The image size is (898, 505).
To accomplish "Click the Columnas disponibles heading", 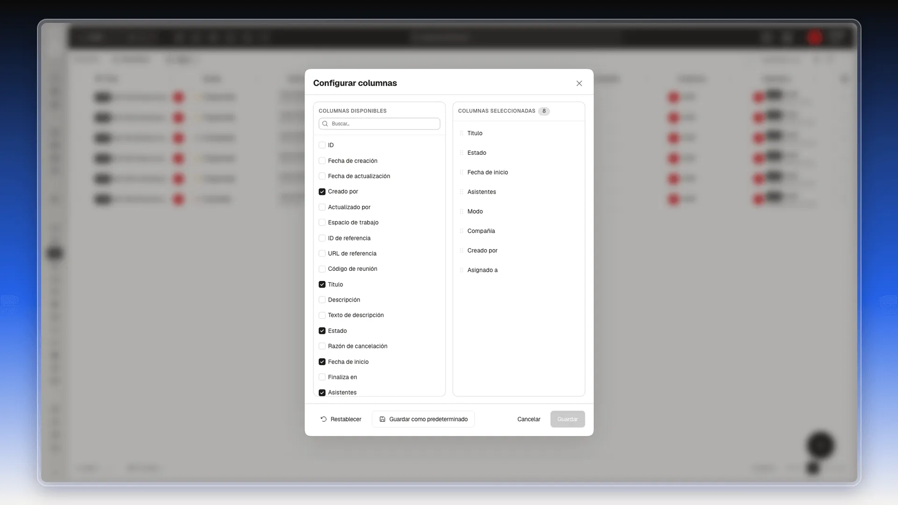I will 353,111.
